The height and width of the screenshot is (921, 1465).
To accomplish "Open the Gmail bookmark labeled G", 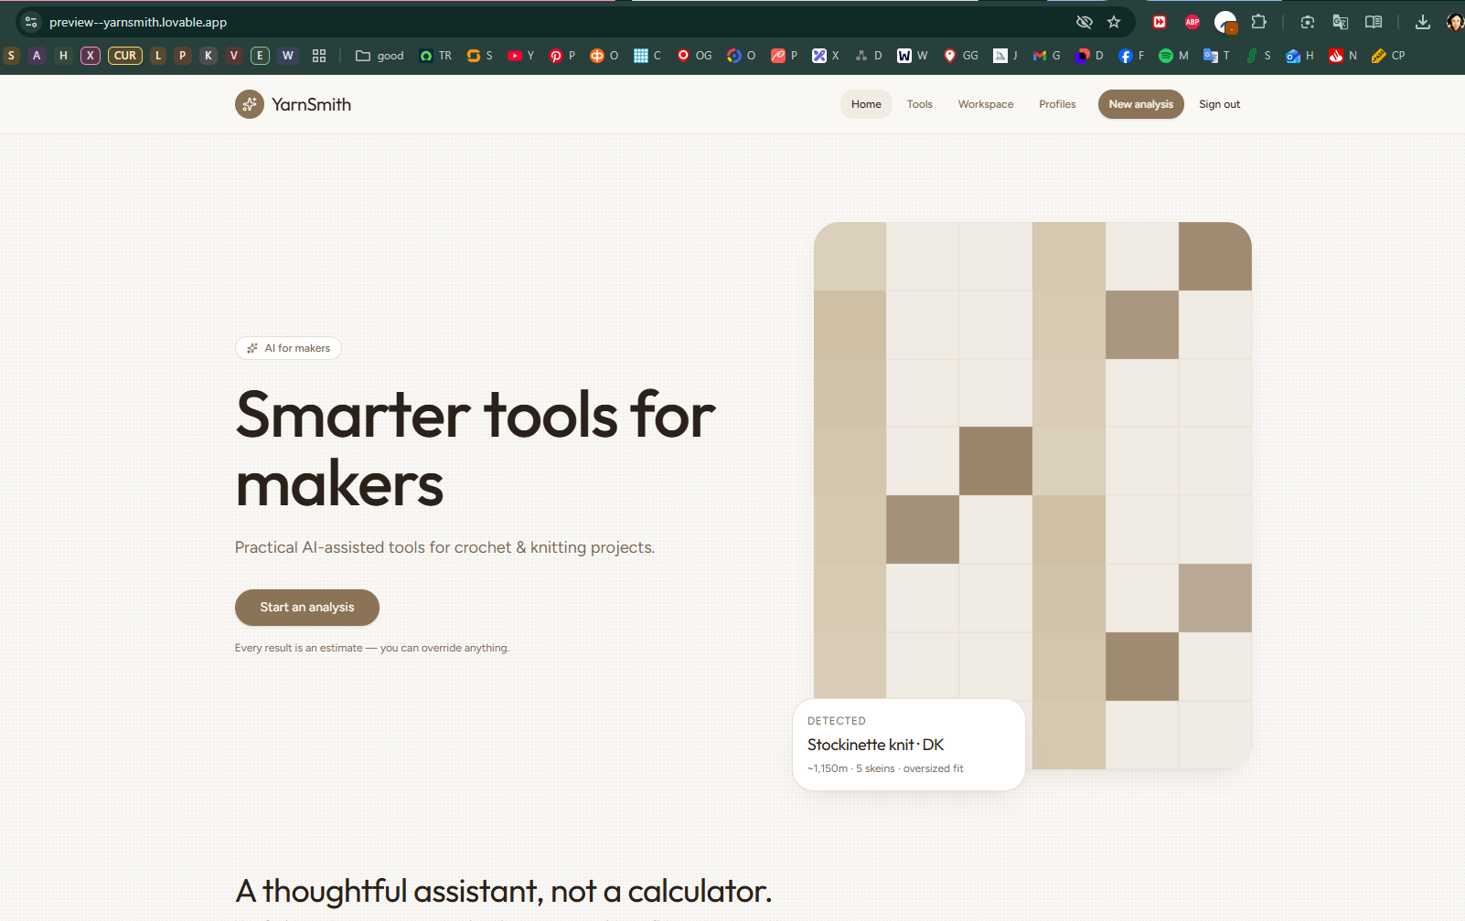I will tap(1047, 56).
